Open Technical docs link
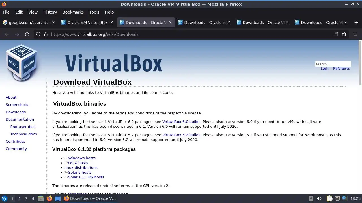 coord(23,134)
